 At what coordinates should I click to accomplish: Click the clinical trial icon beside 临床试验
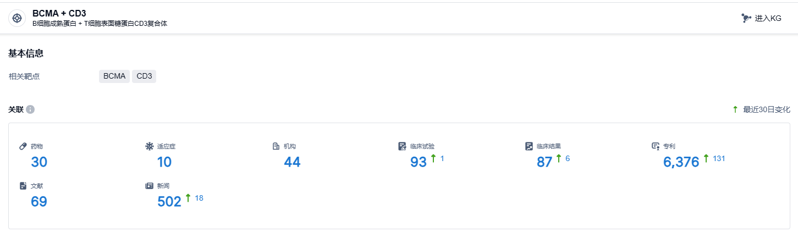tap(402, 146)
